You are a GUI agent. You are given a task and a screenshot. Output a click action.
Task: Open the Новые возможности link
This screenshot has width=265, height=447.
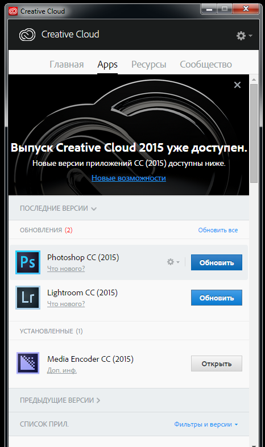click(x=129, y=178)
